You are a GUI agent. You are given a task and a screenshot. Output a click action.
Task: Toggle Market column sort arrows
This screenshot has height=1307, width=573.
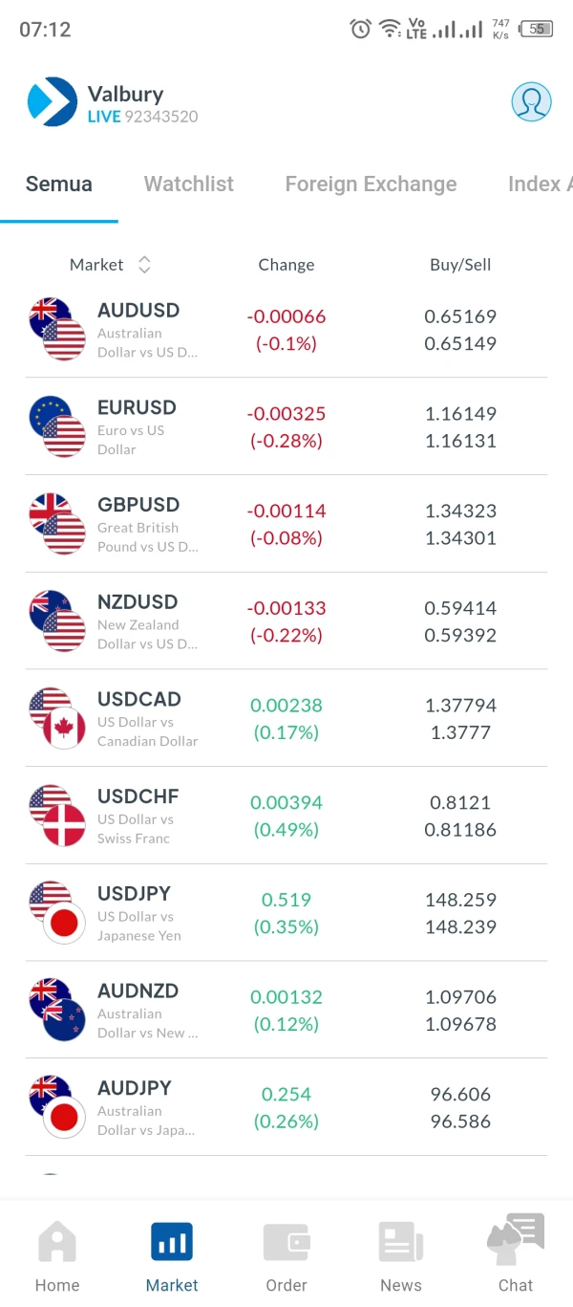pos(144,265)
